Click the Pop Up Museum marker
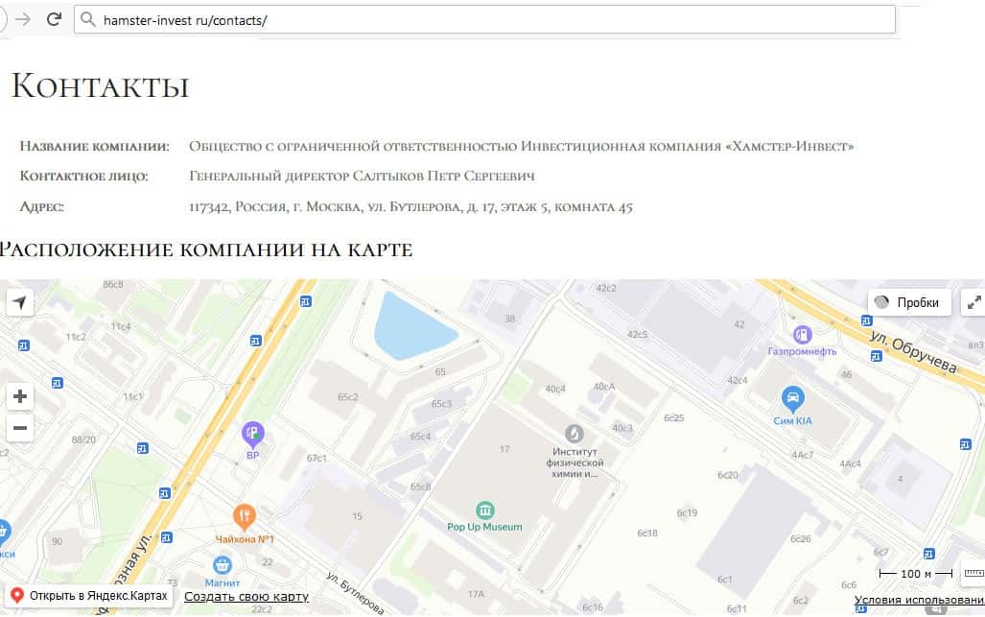The height and width of the screenshot is (617, 985). 484,510
